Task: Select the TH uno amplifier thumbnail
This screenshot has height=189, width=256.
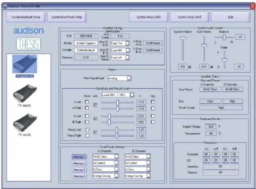Action: coord(25,123)
